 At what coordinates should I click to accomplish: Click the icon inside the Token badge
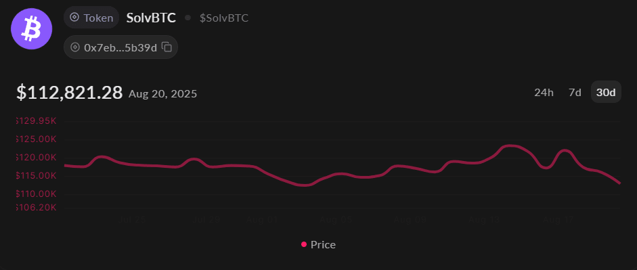tap(74, 18)
